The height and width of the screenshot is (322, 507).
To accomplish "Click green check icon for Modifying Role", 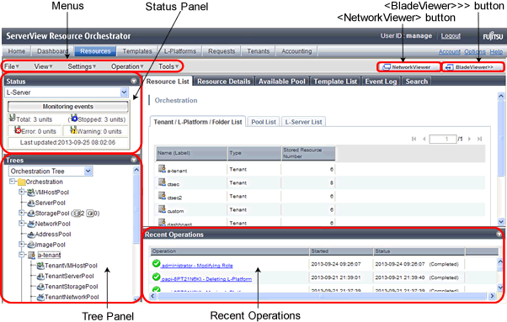I will click(156, 264).
